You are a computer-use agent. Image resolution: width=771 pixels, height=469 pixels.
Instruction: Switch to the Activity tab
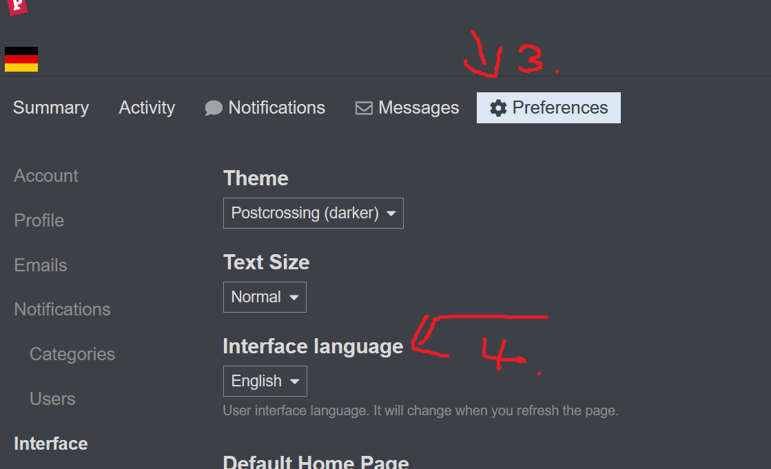[147, 107]
